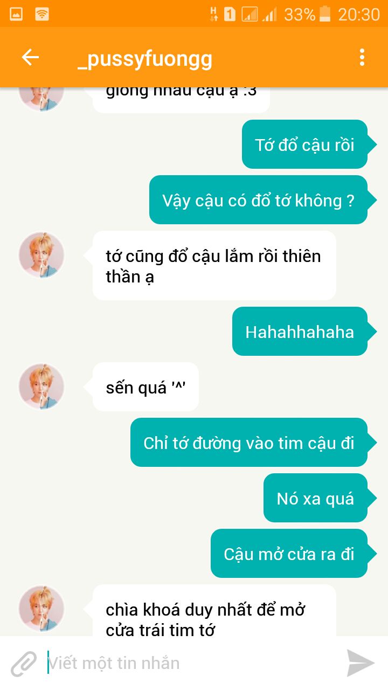Open the _pussyfuongg chat title
The height and width of the screenshot is (690, 388).
tap(144, 58)
